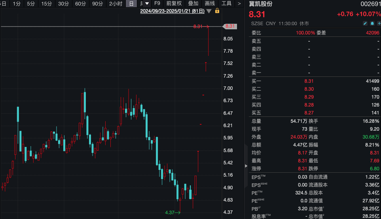Open the 工具 tools menu
This screenshot has height=219, width=381.
226,4
